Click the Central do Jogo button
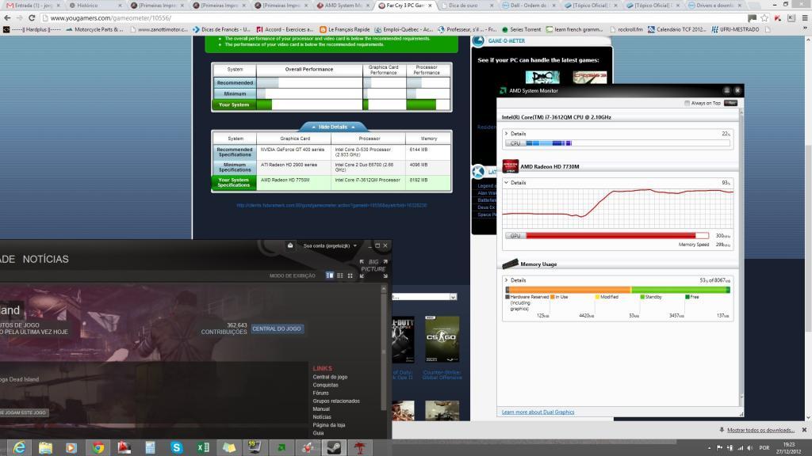 tap(277, 329)
